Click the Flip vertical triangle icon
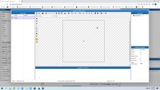Viewport: 160px width, 90px height. (x=68, y=13)
